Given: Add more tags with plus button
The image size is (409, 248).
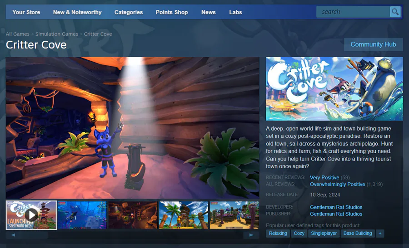Looking at the screenshot, I should (380, 233).
